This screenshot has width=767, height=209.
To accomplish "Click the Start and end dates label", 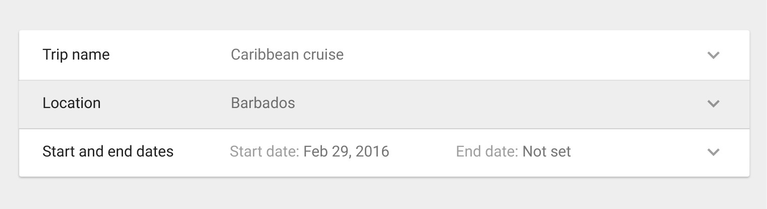I will (x=108, y=151).
